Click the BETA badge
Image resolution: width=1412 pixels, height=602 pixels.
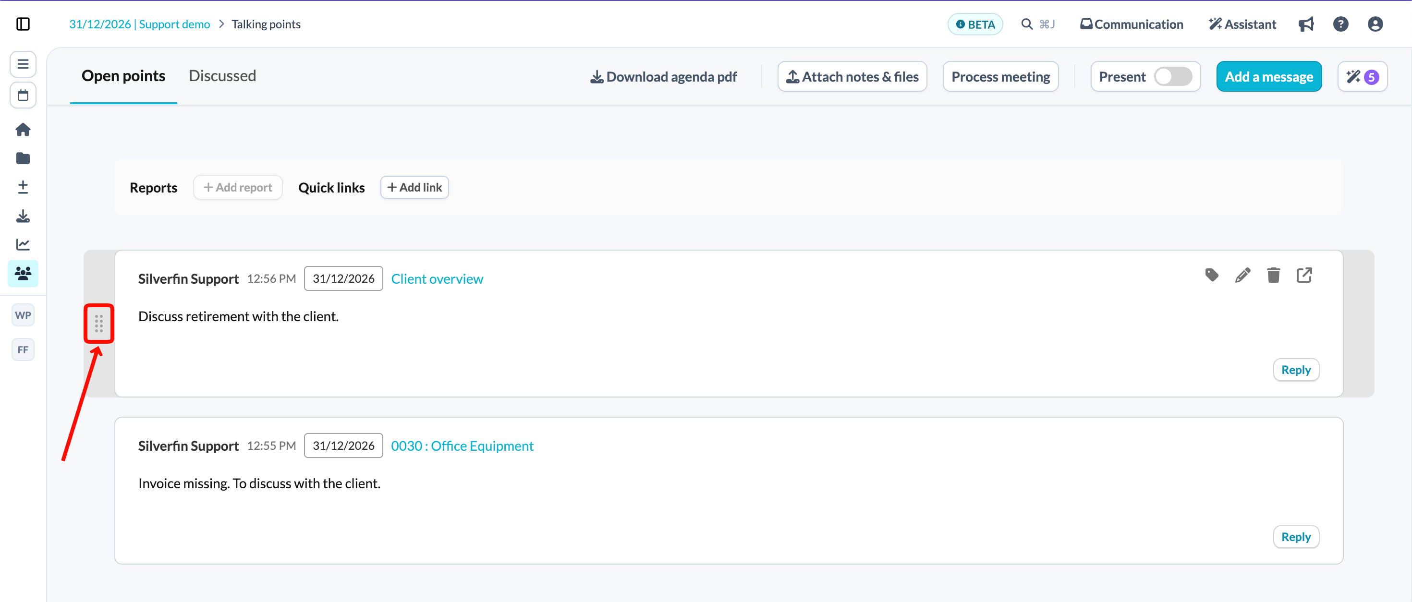(975, 24)
